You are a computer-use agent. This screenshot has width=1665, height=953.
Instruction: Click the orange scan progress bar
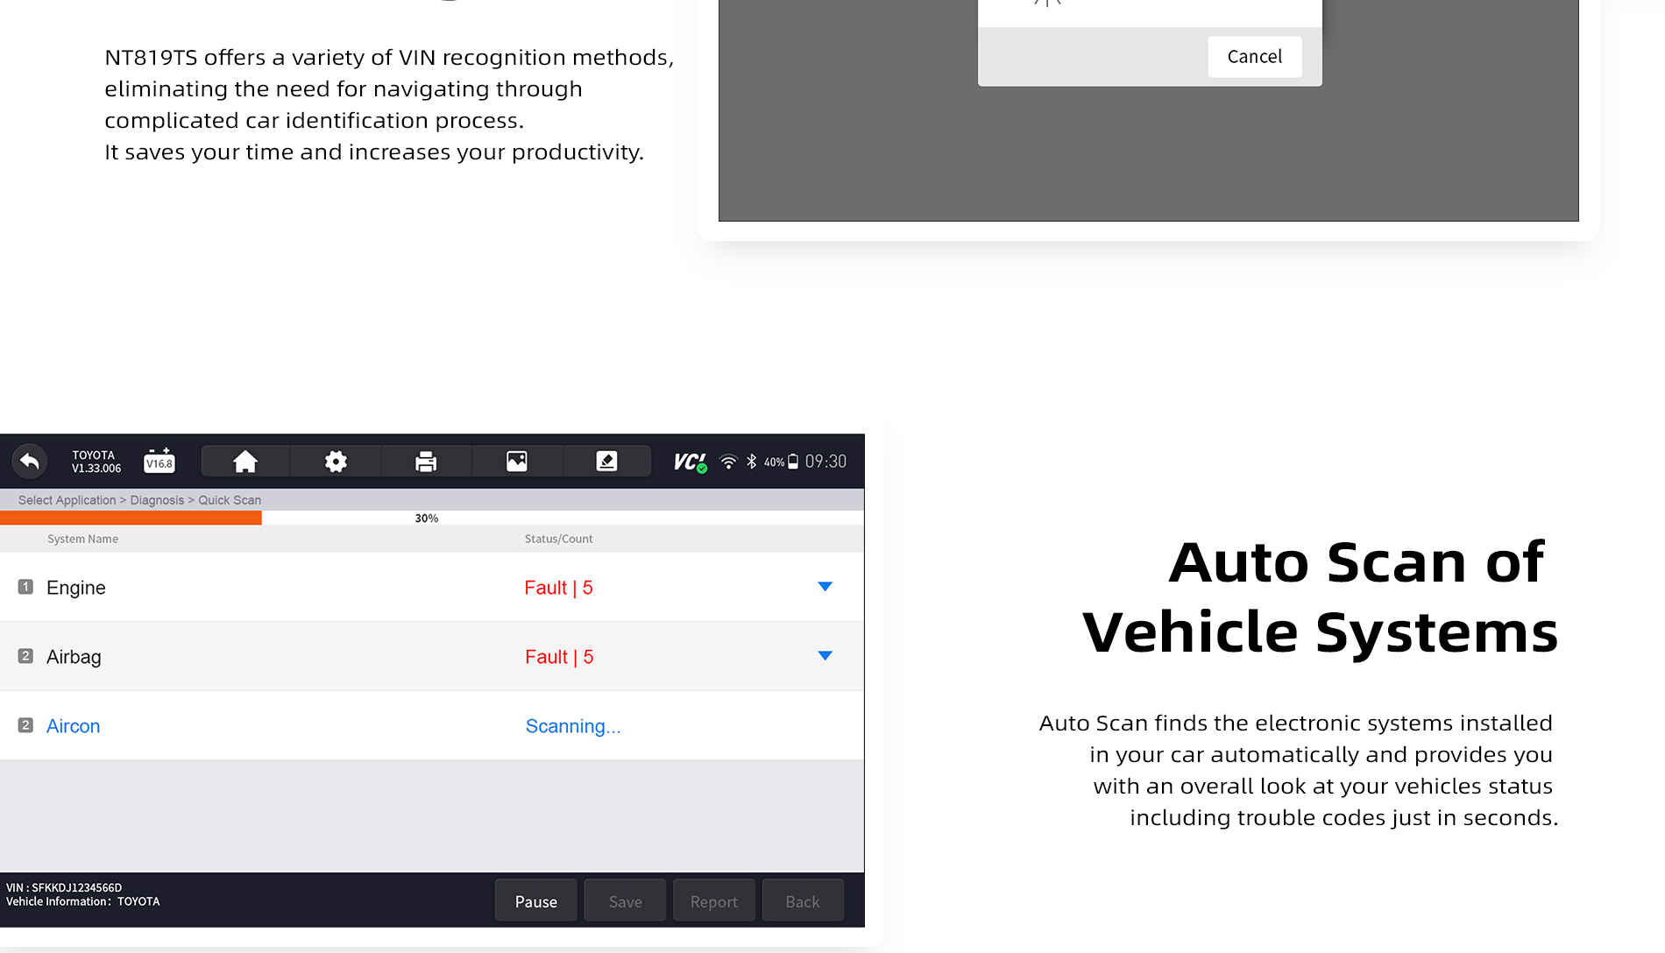pyautogui.click(x=131, y=518)
